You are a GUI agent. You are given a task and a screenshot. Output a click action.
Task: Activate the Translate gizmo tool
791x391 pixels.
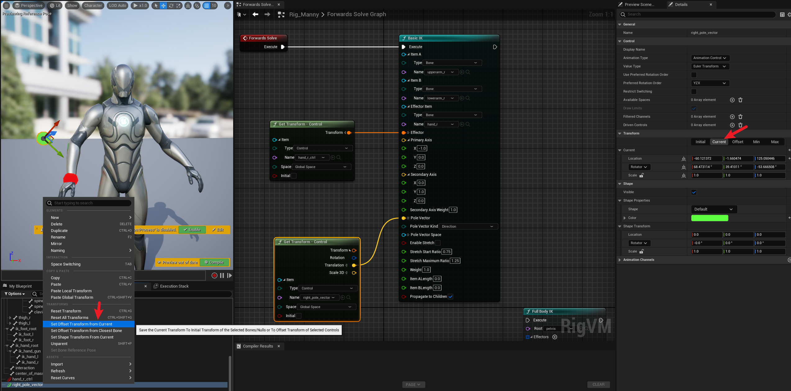163,6
